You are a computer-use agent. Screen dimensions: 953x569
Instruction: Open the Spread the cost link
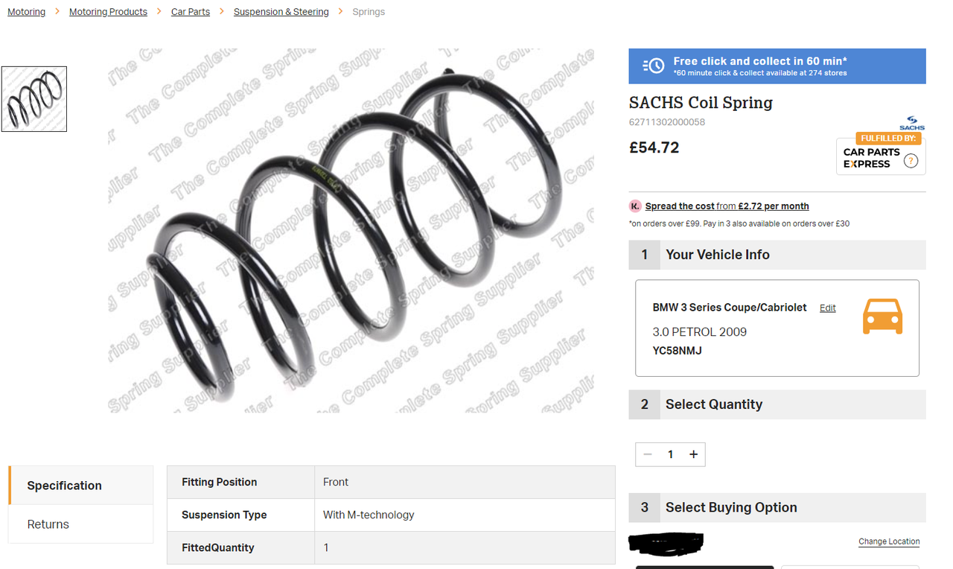coord(727,206)
